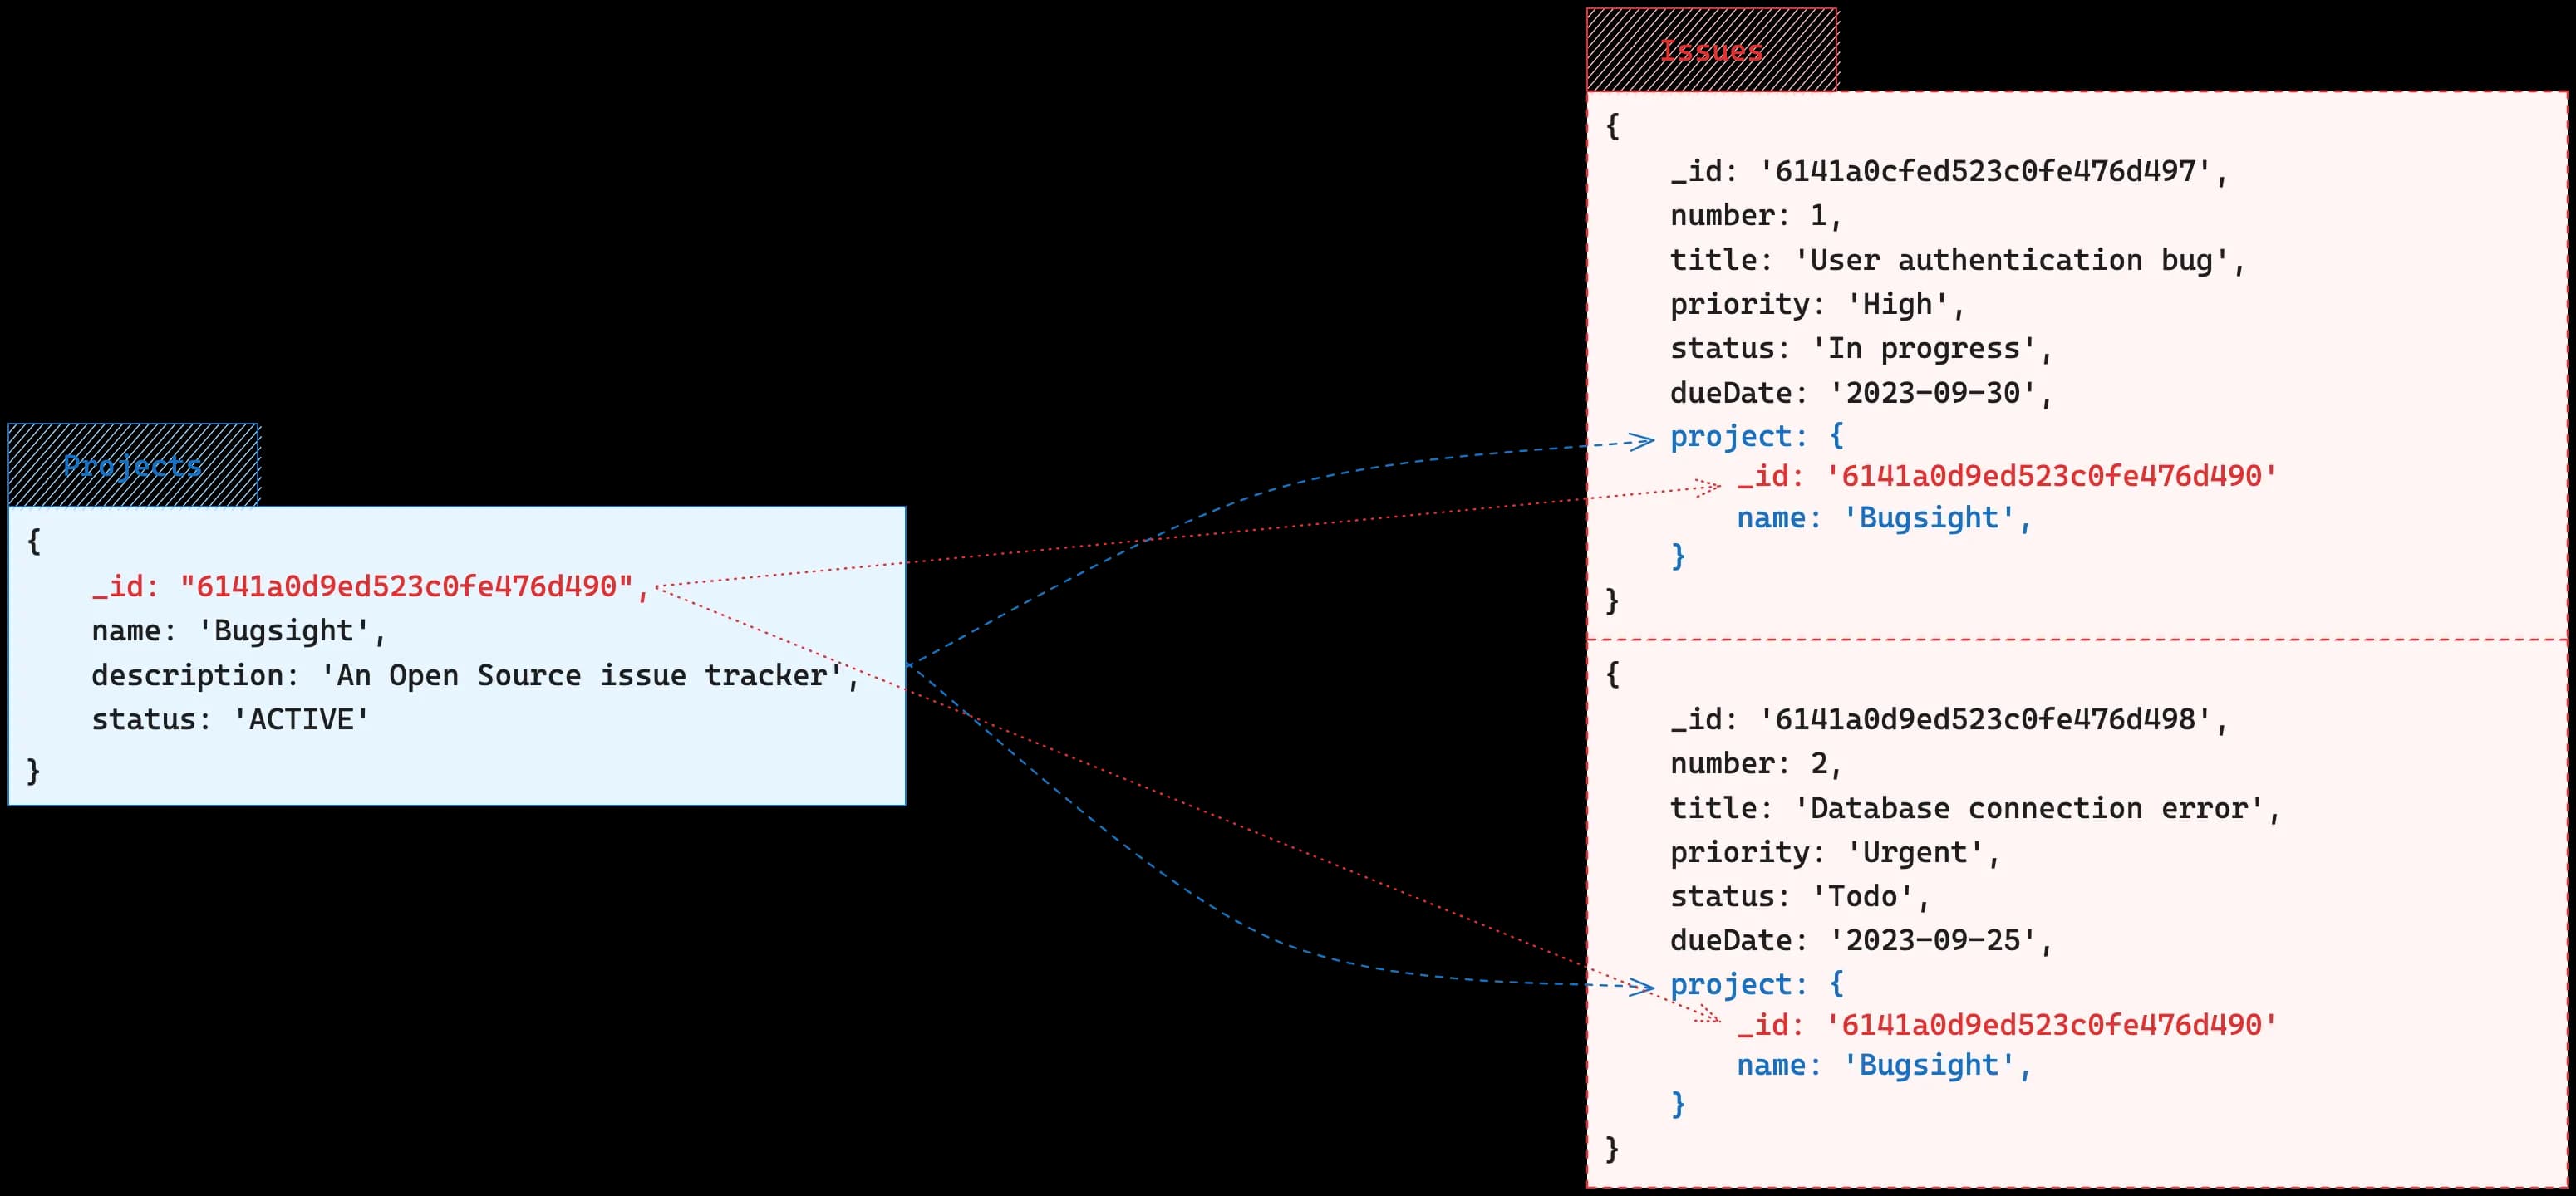Select status: 'In progress' line
The image size is (2576, 1196).
click(1861, 349)
